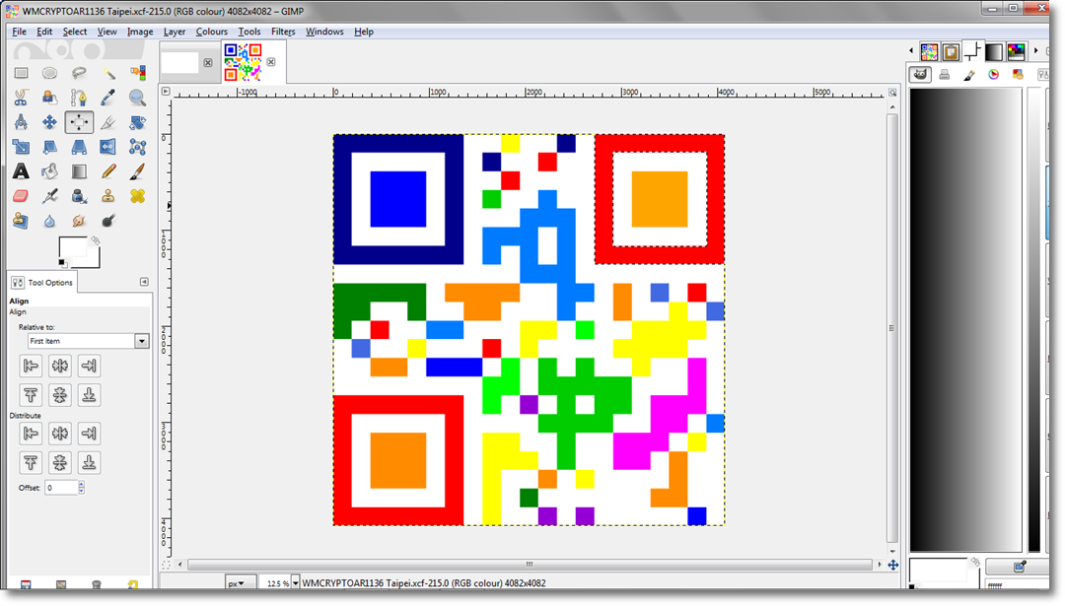Screen dimensions: 1065x606
Task: Click the Offset value input field
Action: [60, 487]
